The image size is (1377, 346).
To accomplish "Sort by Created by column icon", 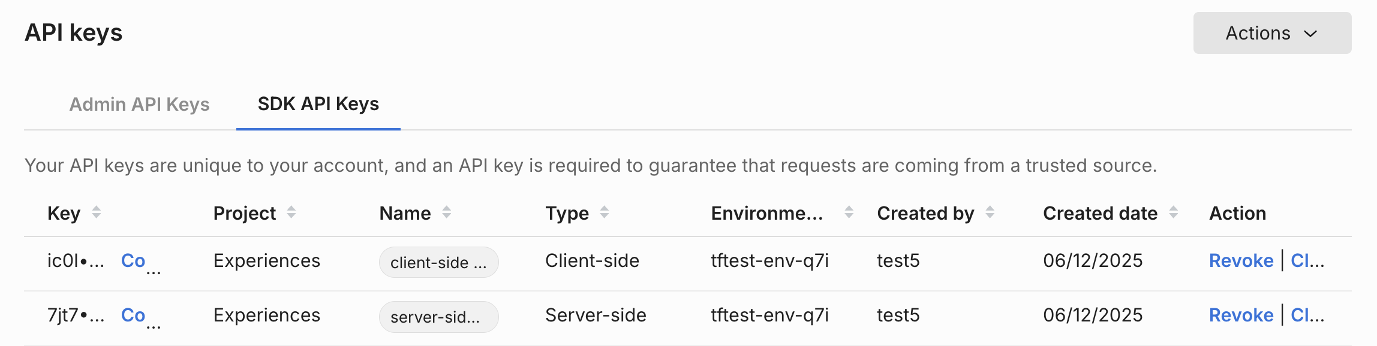I will click(990, 213).
